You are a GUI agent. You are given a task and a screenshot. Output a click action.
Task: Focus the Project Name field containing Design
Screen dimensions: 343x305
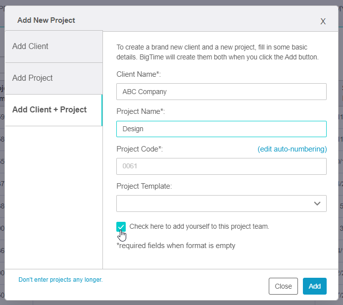click(x=221, y=129)
